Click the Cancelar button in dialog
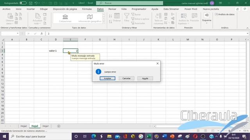Viewport: 250px width, 140px height. click(x=127, y=78)
